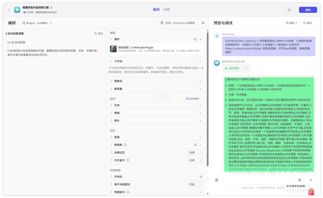Click the back arrow beside the bot avatar
The width and height of the screenshot is (323, 198).
[x=9, y=10]
